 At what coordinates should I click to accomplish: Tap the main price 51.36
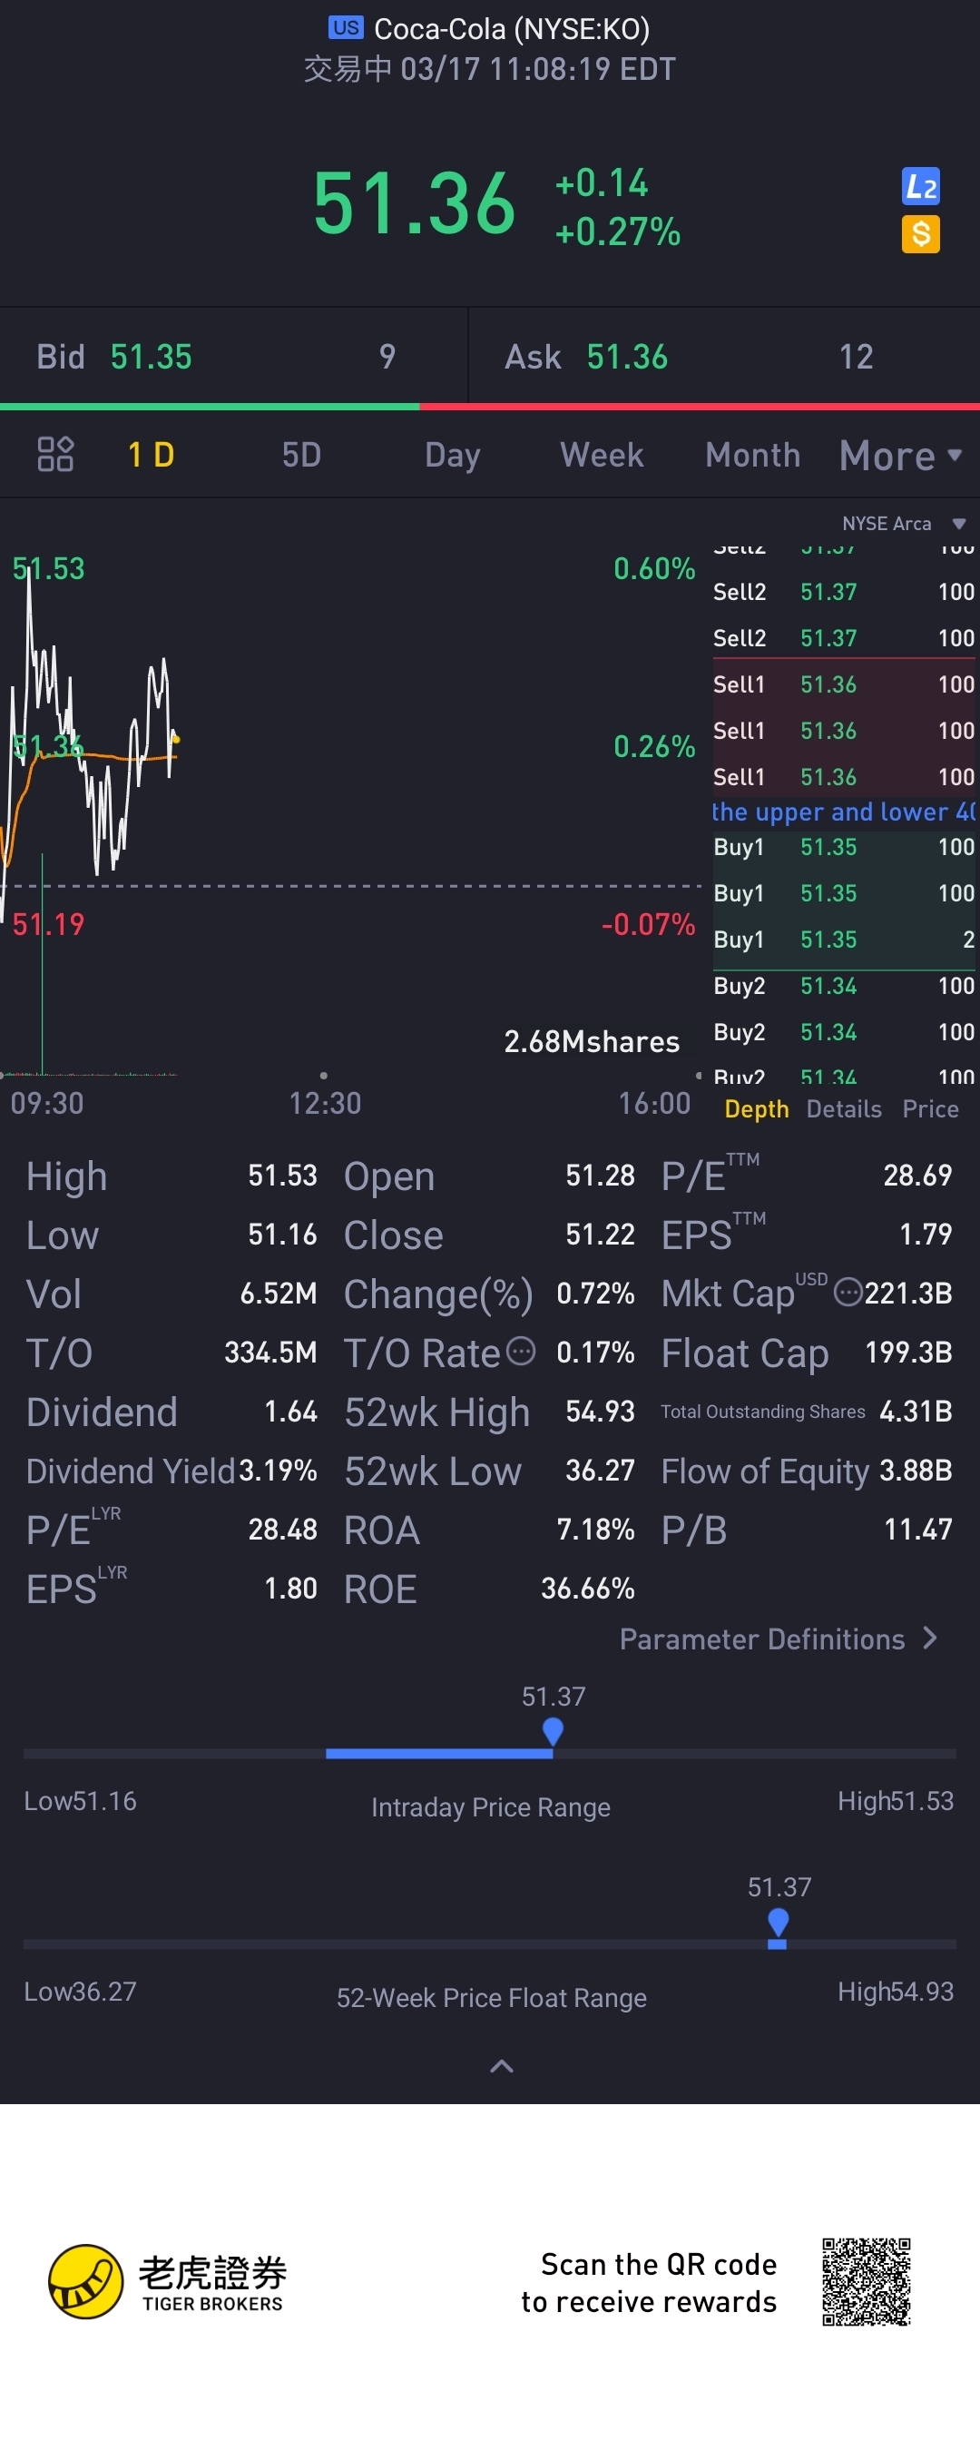(x=414, y=202)
